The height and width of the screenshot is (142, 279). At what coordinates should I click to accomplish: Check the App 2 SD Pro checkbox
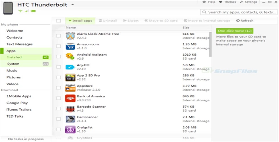click(59, 77)
